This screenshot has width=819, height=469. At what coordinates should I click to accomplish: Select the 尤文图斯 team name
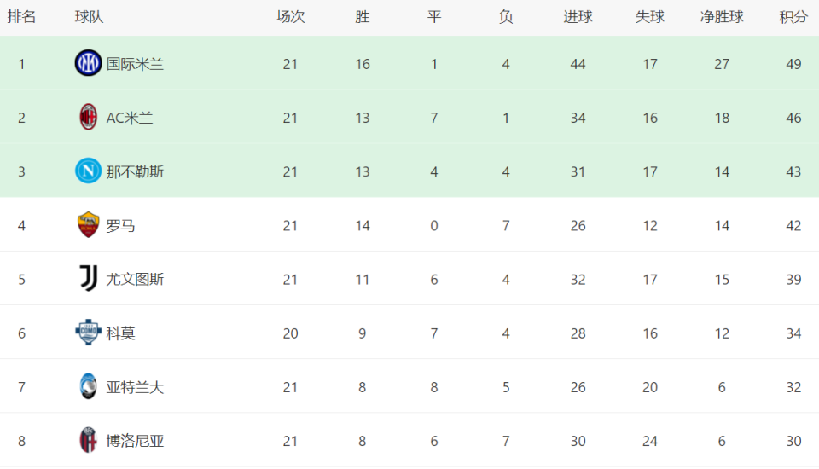pos(135,279)
